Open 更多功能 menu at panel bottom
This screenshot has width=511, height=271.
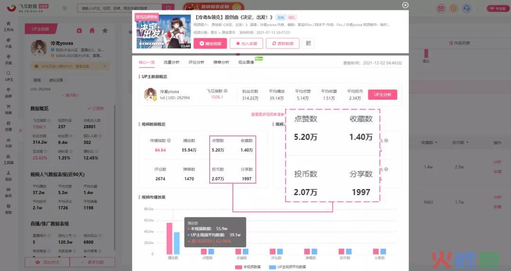coord(92,262)
